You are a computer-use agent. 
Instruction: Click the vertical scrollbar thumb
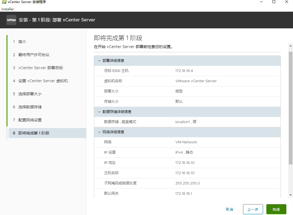point(291,108)
